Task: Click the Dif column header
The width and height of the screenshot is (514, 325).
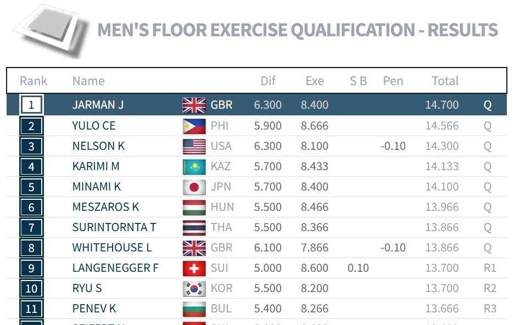Action: [268, 81]
